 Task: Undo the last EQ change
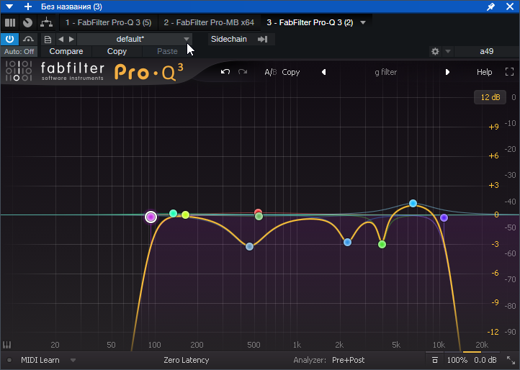pyautogui.click(x=225, y=72)
